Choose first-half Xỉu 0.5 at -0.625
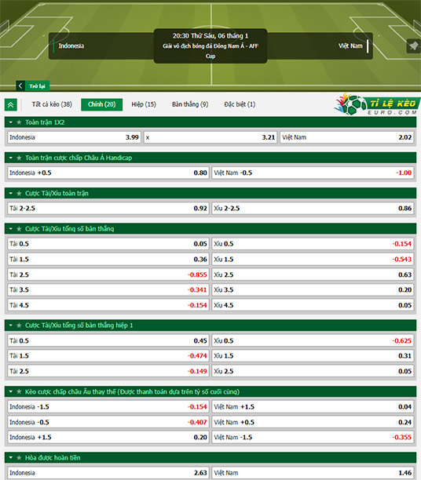 click(x=313, y=340)
